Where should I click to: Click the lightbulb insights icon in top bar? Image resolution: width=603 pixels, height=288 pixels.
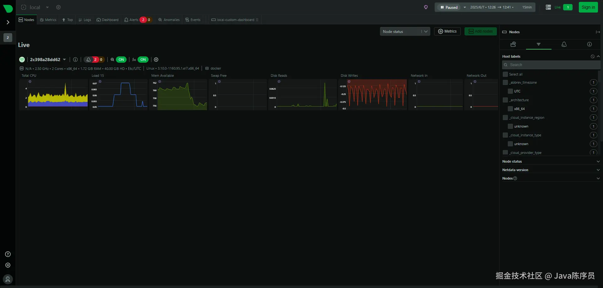(x=426, y=7)
